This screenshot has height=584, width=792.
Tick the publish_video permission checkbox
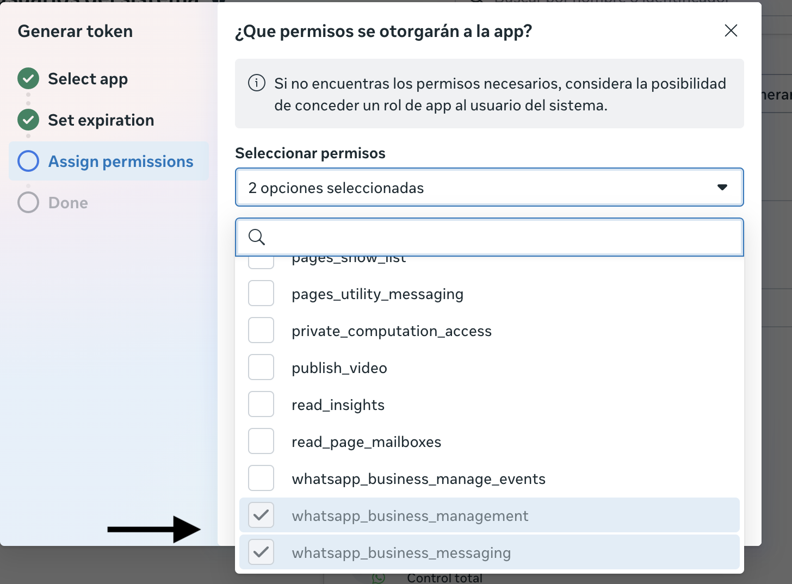[261, 368]
